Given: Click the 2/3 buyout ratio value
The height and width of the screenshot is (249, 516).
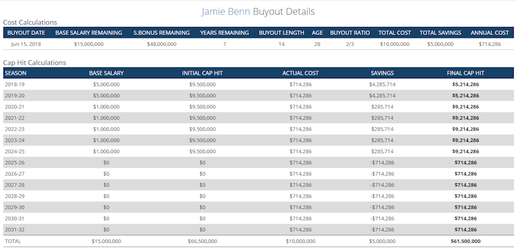Looking at the screenshot, I should pyautogui.click(x=350, y=44).
